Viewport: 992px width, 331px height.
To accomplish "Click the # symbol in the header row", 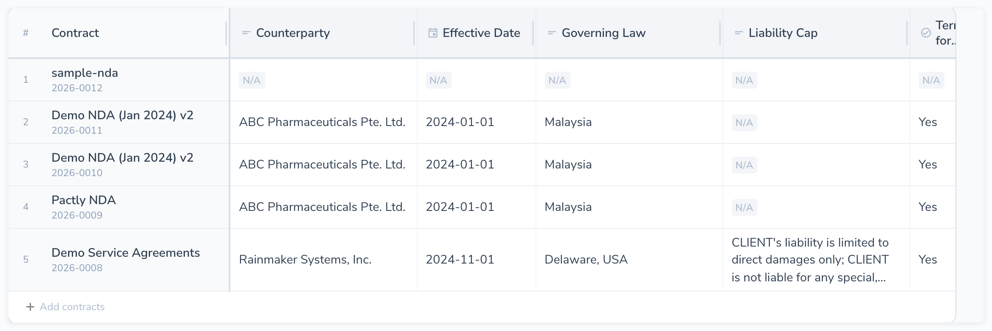I will [26, 33].
